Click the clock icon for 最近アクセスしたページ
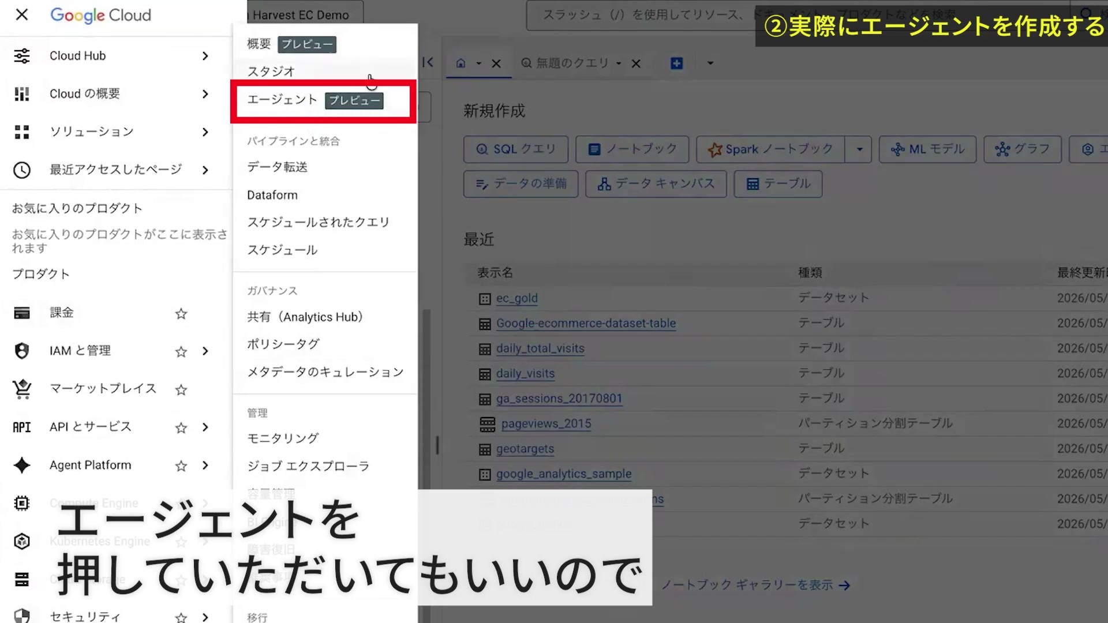Viewport: 1108px width, 623px height. click(x=22, y=170)
